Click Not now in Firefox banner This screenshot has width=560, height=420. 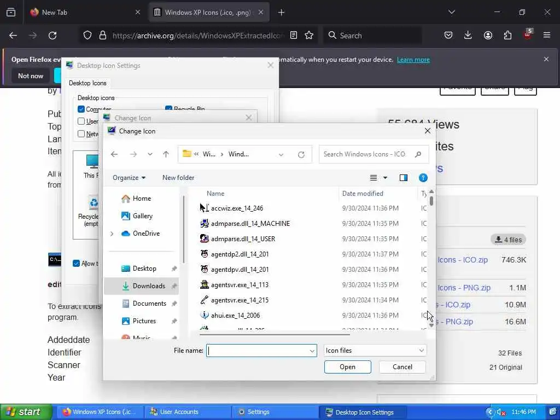click(x=31, y=75)
